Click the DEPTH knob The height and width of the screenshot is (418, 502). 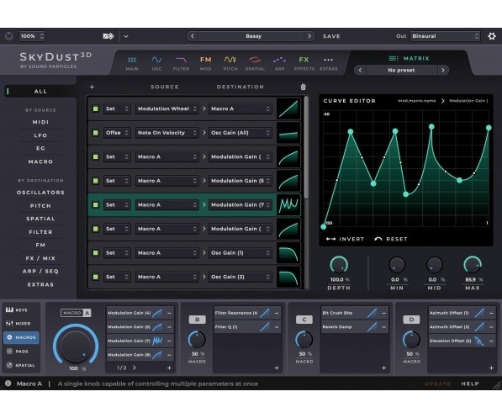(x=339, y=265)
